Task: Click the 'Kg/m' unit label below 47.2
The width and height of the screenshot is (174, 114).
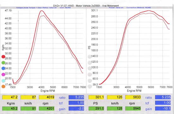Action: 11,104
